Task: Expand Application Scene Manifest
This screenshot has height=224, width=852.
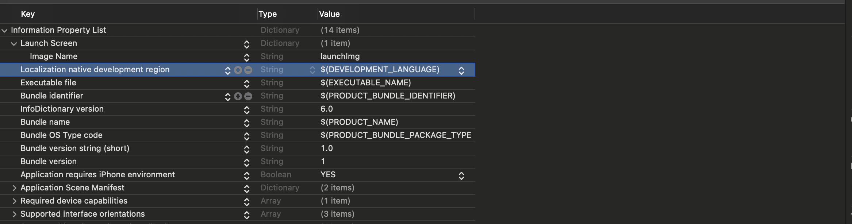Action: tap(14, 188)
